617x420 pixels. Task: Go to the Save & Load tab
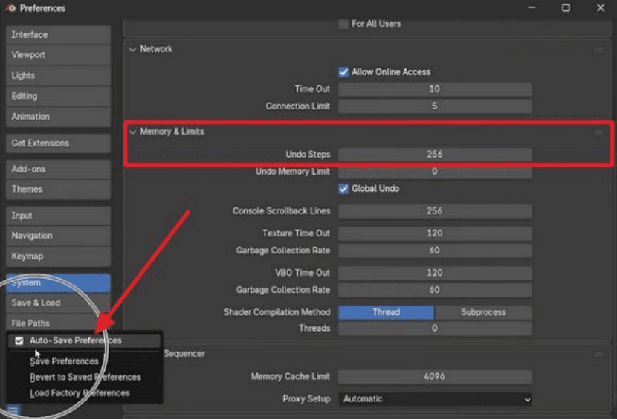point(58,303)
